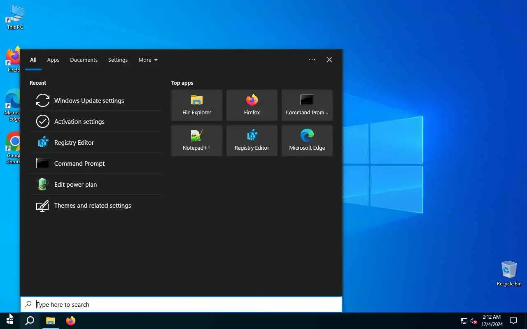Open Command Prompt tile in Top apps
Screen dimensions: 527x329
tap(307, 105)
